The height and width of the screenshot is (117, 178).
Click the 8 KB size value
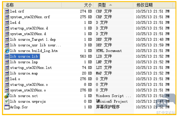point(88,84)
